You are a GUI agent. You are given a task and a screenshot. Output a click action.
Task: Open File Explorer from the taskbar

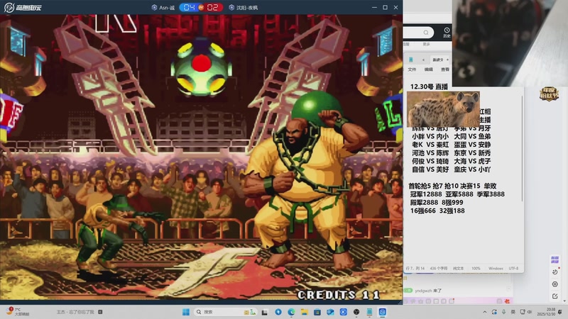point(305,312)
